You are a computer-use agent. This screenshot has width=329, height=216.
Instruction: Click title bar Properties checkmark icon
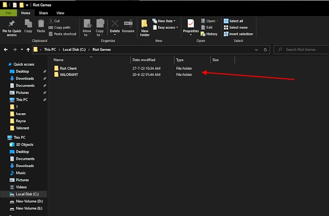point(15,5)
